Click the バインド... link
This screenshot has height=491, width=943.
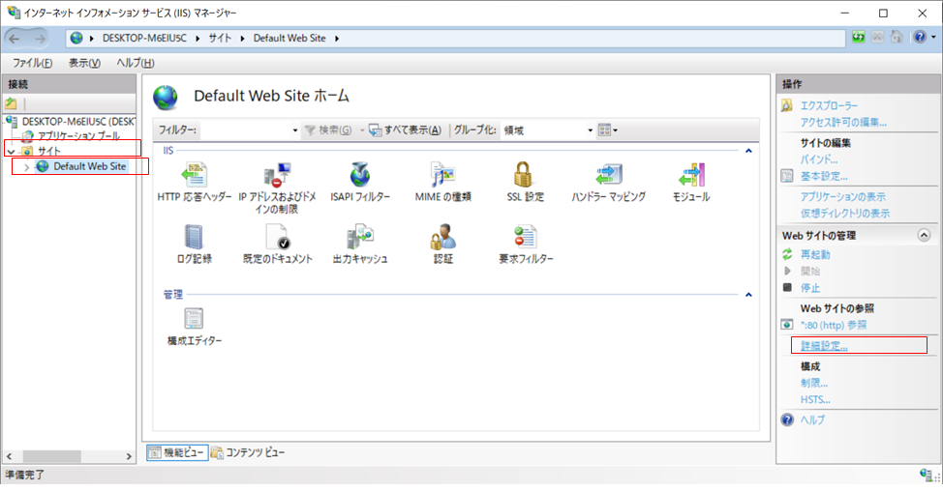coord(818,159)
